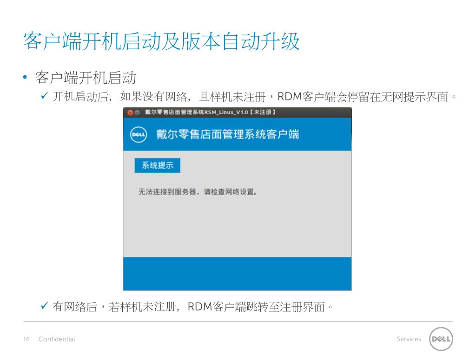Close the RSM_Linux client window with the red button
The image size is (476, 357).
click(130, 112)
